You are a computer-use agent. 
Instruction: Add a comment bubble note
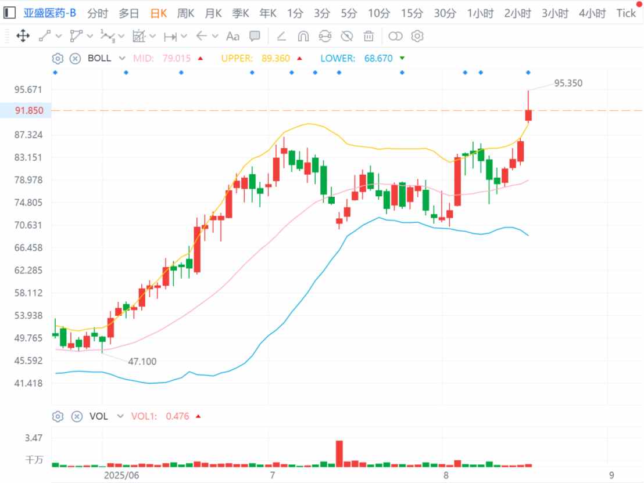tap(255, 37)
